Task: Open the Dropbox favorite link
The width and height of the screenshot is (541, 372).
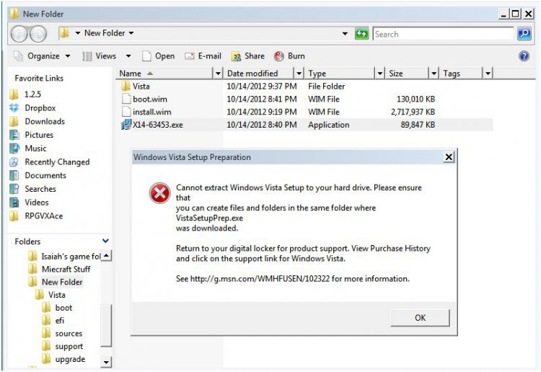Action: (x=40, y=108)
